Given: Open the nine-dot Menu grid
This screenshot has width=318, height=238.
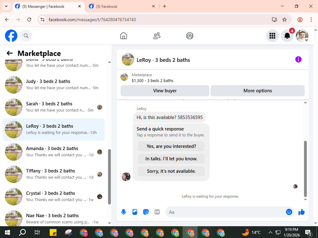Looking at the screenshot, I should (x=272, y=36).
